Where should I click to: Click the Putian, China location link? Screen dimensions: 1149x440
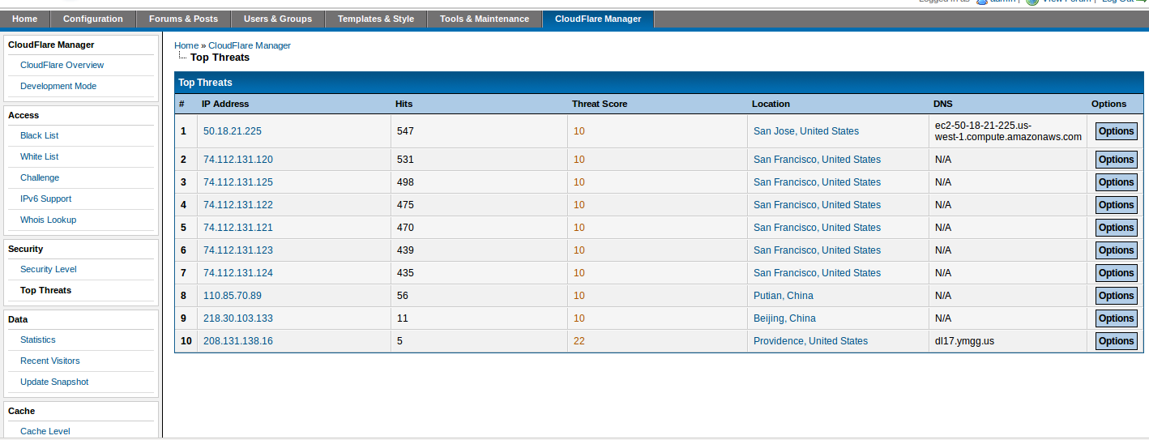784,296
